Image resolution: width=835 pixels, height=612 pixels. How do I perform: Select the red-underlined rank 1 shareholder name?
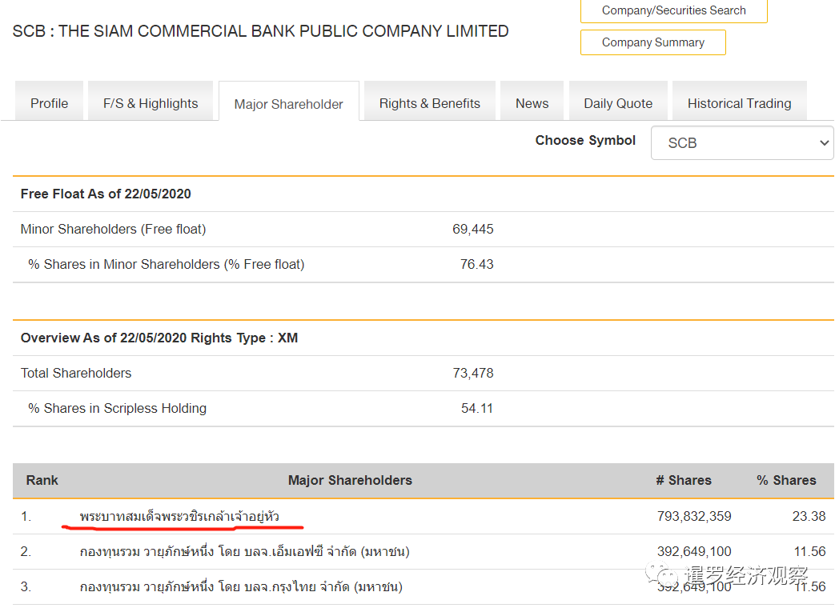click(x=179, y=516)
